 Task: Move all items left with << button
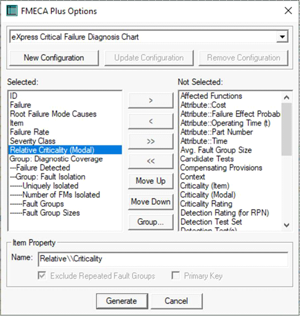[x=151, y=161]
